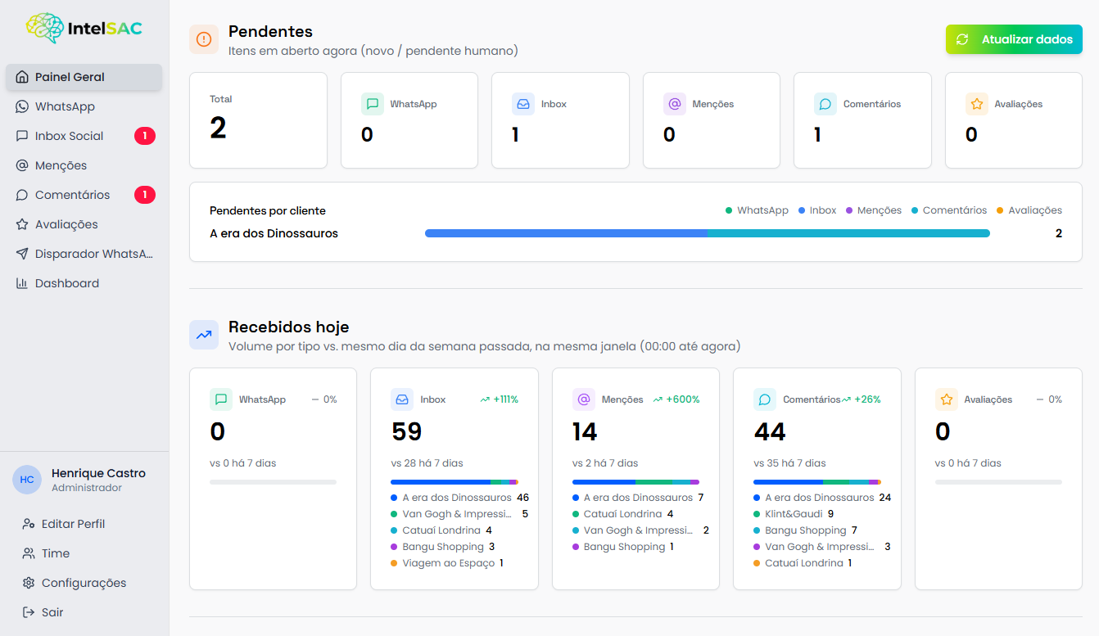1099x636 pixels.
Task: Click the Editar Perfil person icon
Action: pos(29,524)
